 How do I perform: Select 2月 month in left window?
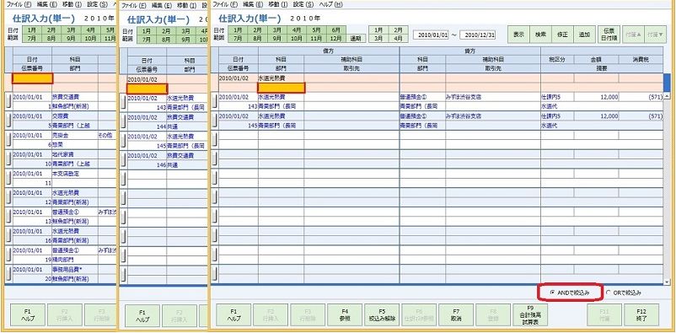51,30
